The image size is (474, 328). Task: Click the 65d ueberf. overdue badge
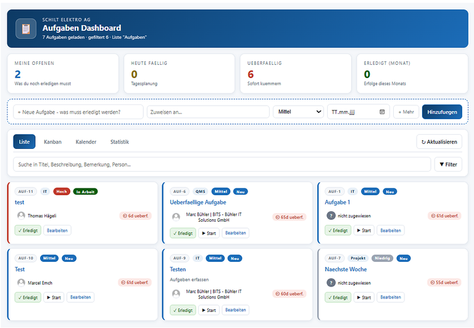(x=289, y=217)
